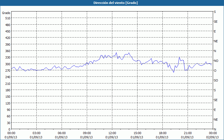The image size is (224, 140).
Task: Select the 'SE' compass label at 120 gridline
Action: [x=216, y=100]
